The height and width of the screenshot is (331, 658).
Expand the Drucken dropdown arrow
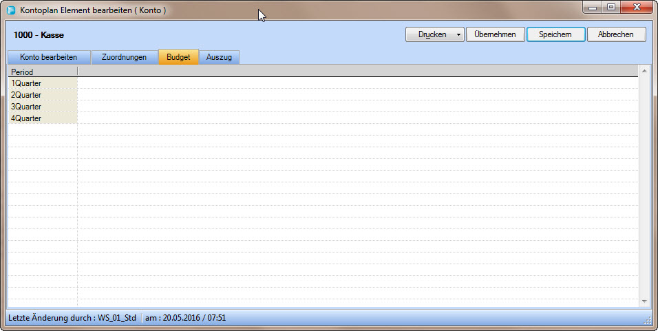point(458,34)
